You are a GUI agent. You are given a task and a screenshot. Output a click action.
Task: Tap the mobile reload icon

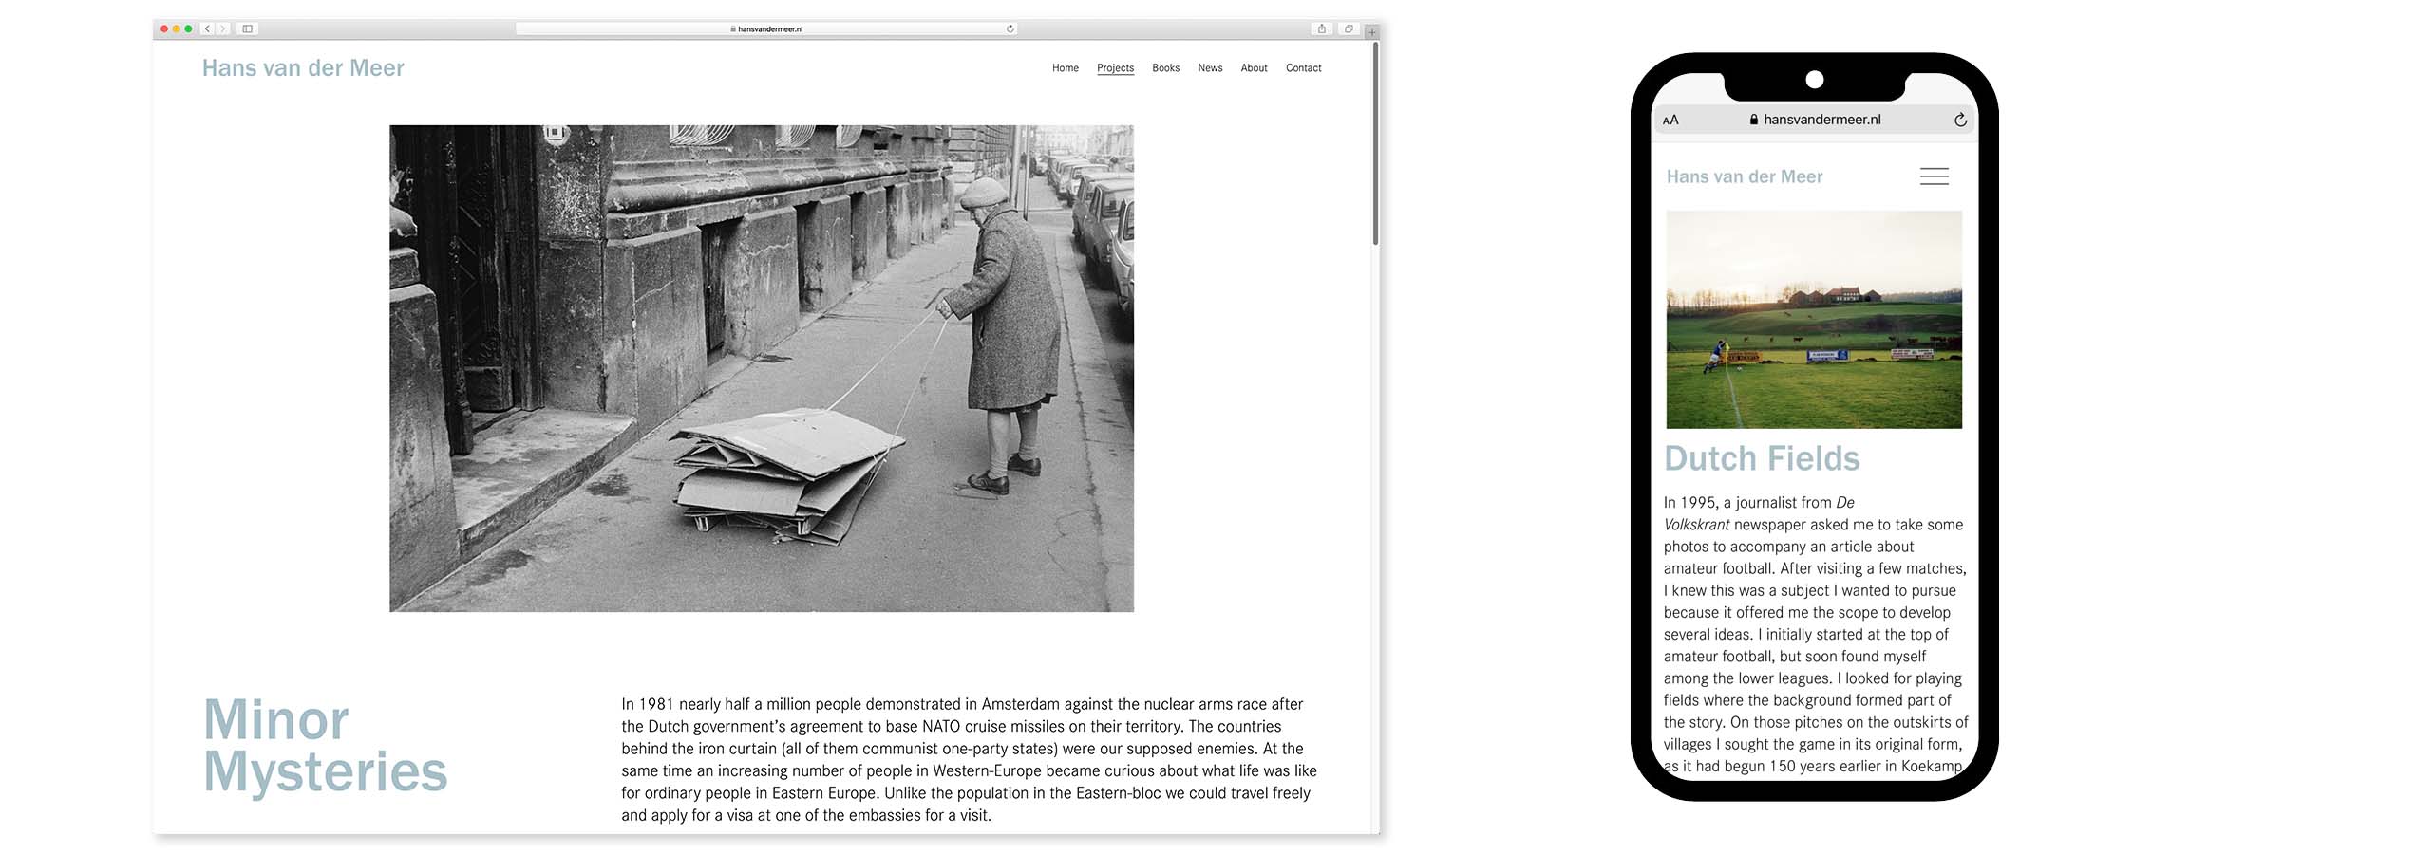(x=1960, y=121)
